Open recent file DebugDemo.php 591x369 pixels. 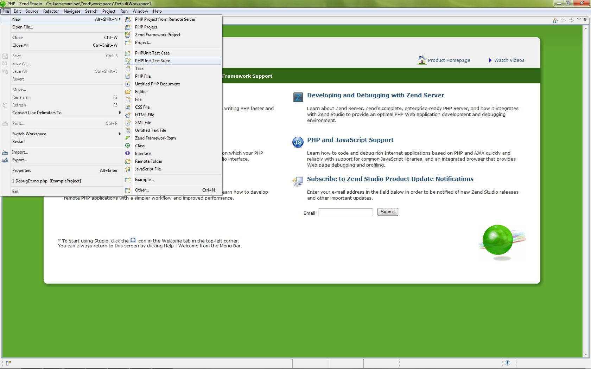click(62, 181)
